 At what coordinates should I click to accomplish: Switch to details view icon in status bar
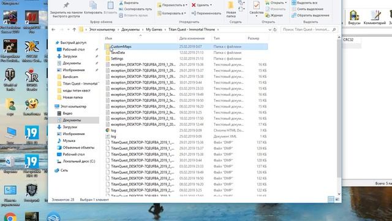[331, 200]
